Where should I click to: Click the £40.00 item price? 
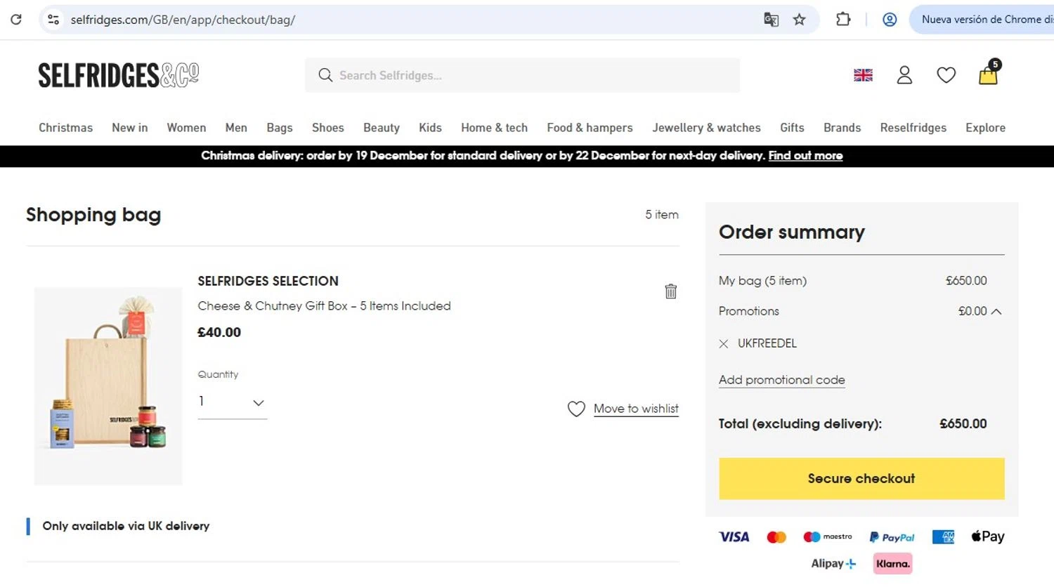(219, 332)
